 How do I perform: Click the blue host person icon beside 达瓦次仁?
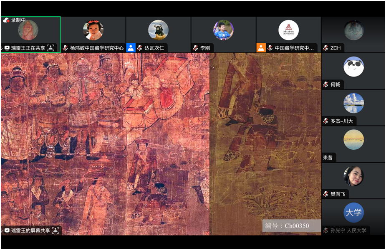coord(131,48)
